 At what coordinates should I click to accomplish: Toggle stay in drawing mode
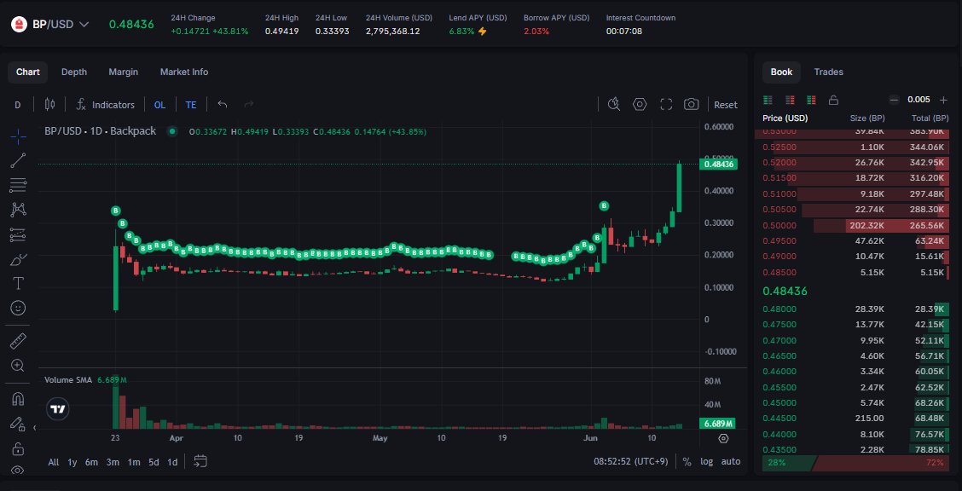tap(19, 424)
